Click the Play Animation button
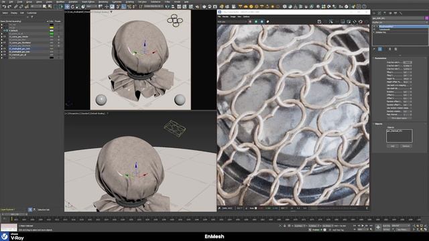The image size is (429, 241). [x=363, y=226]
